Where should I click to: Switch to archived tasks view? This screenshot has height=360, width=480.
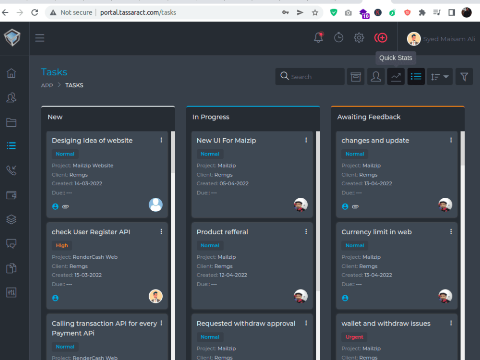click(355, 76)
